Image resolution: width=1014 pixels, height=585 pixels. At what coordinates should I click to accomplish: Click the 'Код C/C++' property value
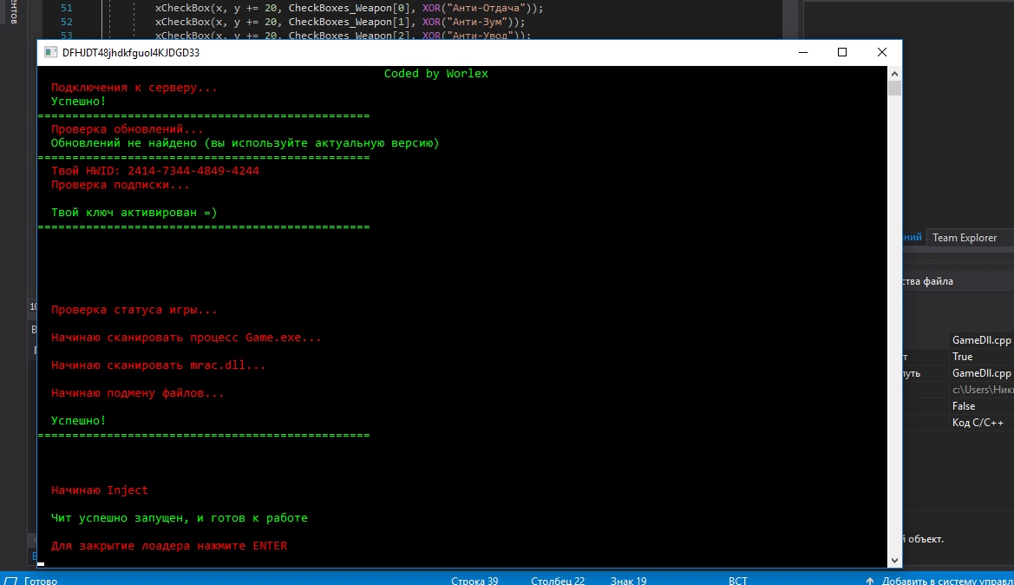978,423
